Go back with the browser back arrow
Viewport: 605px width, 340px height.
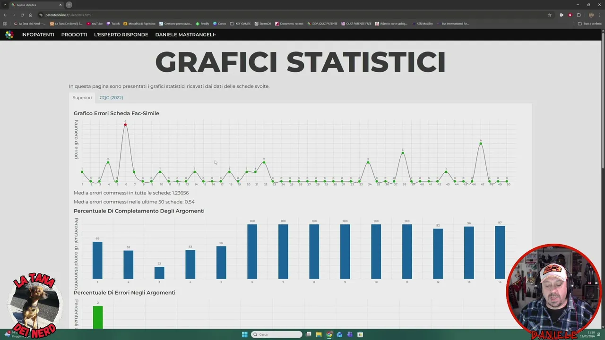pyautogui.click(x=5, y=15)
